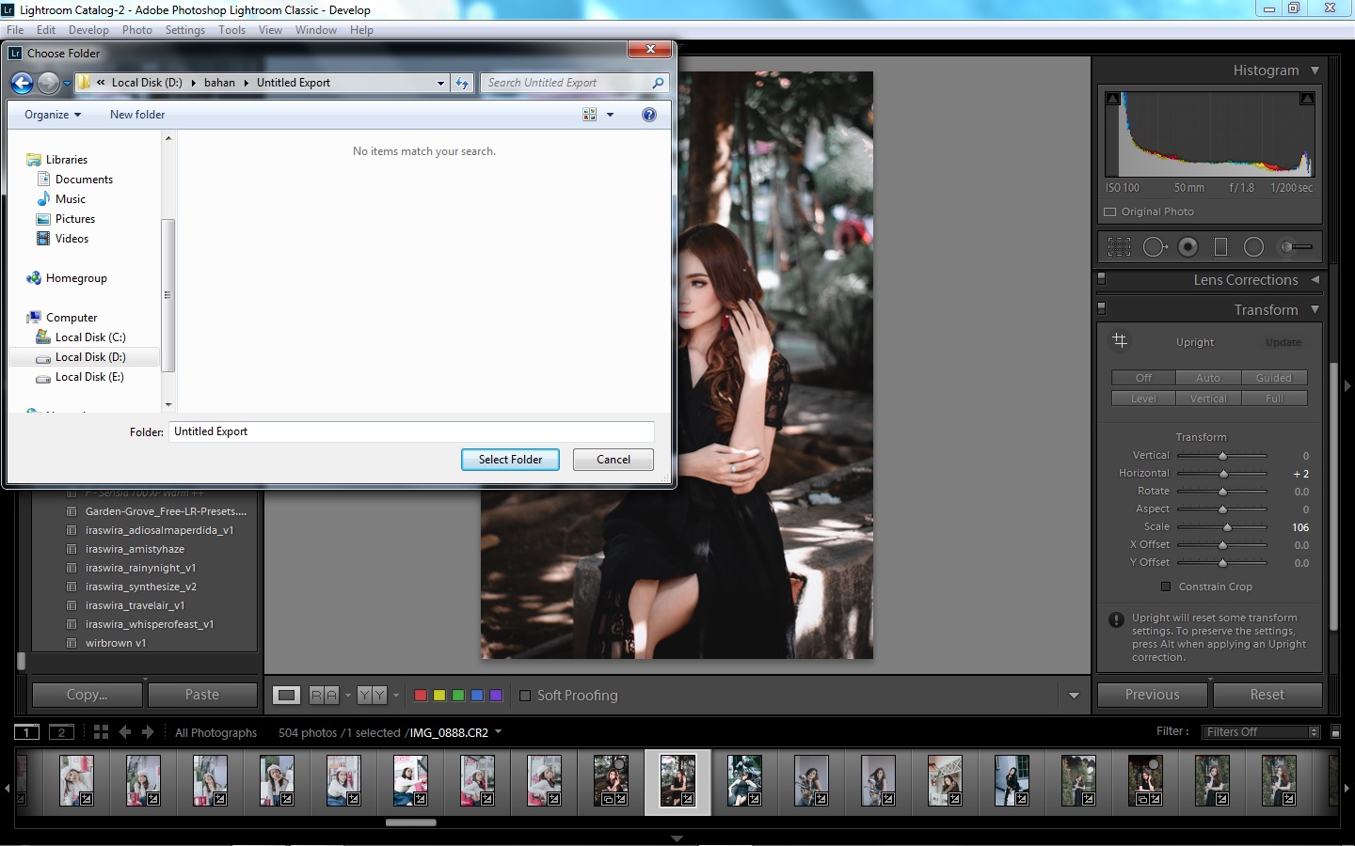Go forward using filmstrip right arrow
The image size is (1355, 846).
click(148, 732)
